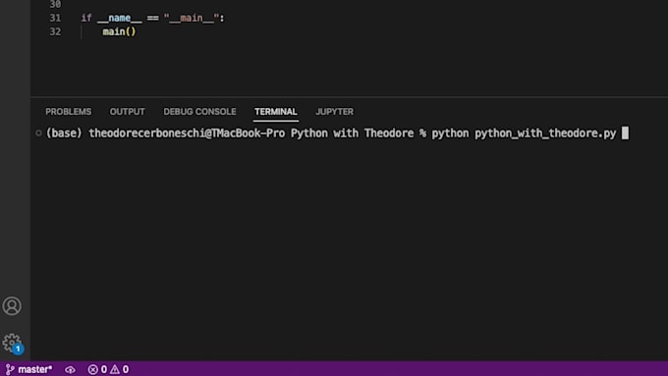Click the __name__ variable on line 31
This screenshot has height=376, width=668.
pos(119,18)
